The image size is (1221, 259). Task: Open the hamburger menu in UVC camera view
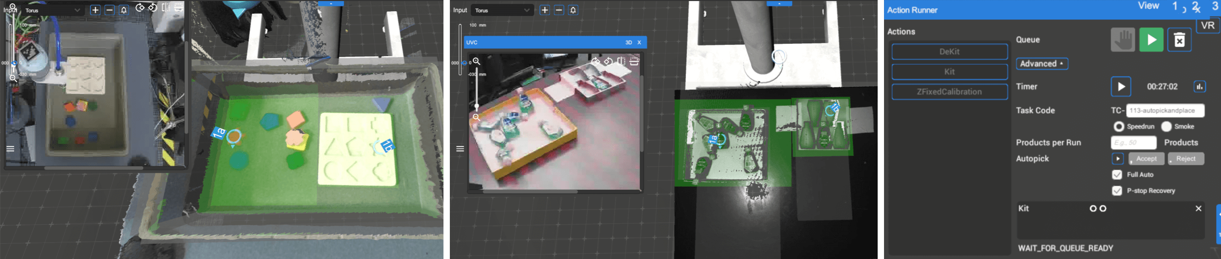pyautogui.click(x=460, y=149)
